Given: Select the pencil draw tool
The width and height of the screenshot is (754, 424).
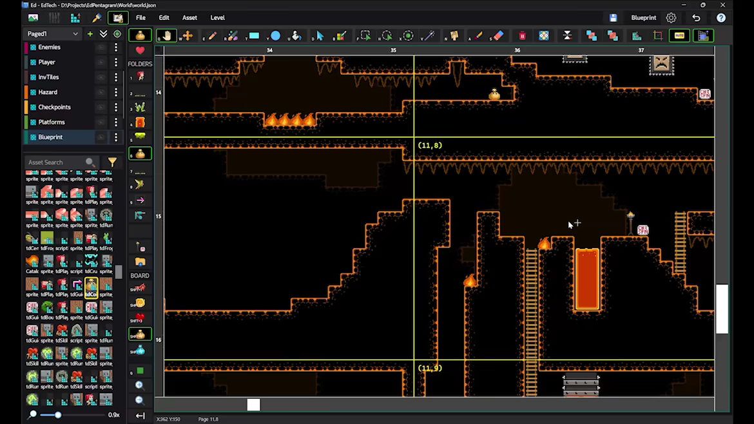Looking at the screenshot, I should click(x=211, y=35).
